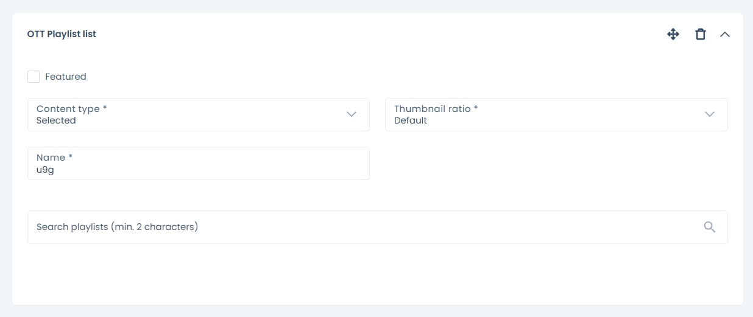This screenshot has width=753, height=317.
Task: Click the 'Search playlists (min. 2 characters)' placeholder
Action: (117, 227)
